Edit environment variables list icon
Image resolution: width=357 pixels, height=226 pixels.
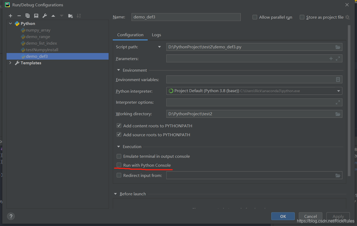[x=338, y=80]
